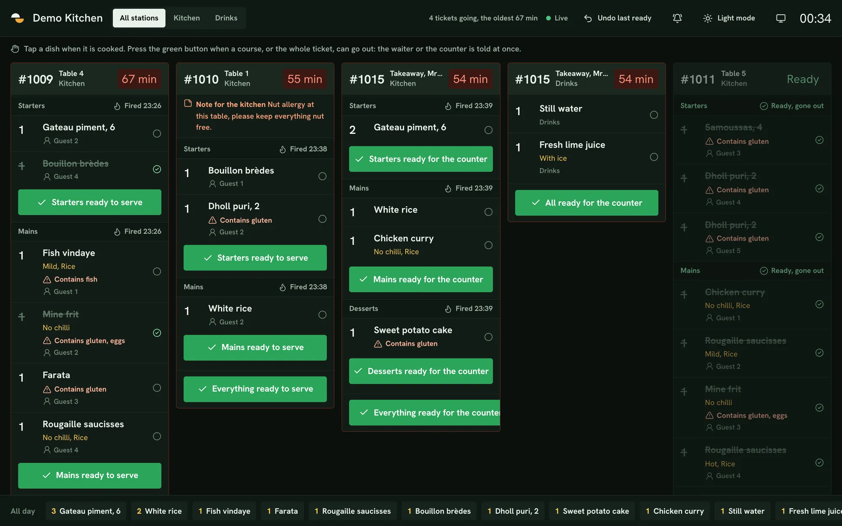Click the Ready label on ticket #1011
Image resolution: width=842 pixels, height=526 pixels.
[802, 79]
